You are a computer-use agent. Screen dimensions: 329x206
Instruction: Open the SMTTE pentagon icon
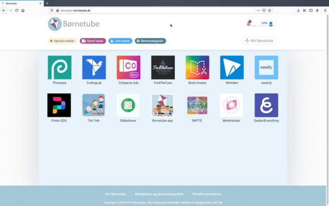click(197, 105)
